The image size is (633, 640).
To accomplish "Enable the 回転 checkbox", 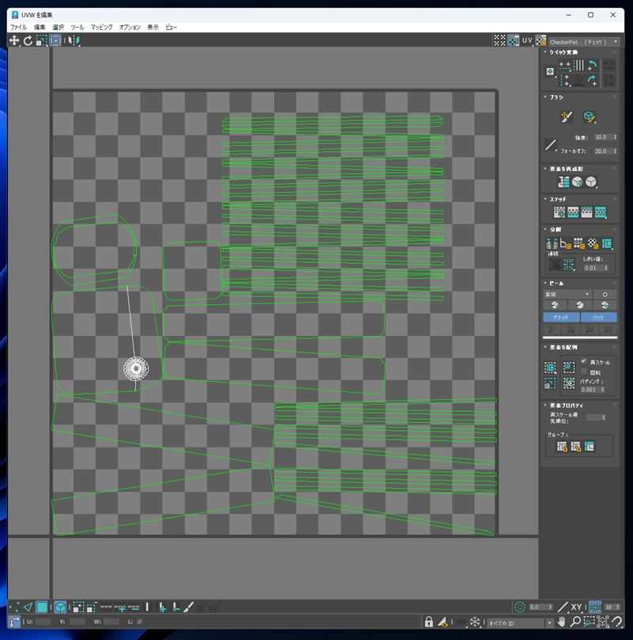I will pyautogui.click(x=584, y=371).
